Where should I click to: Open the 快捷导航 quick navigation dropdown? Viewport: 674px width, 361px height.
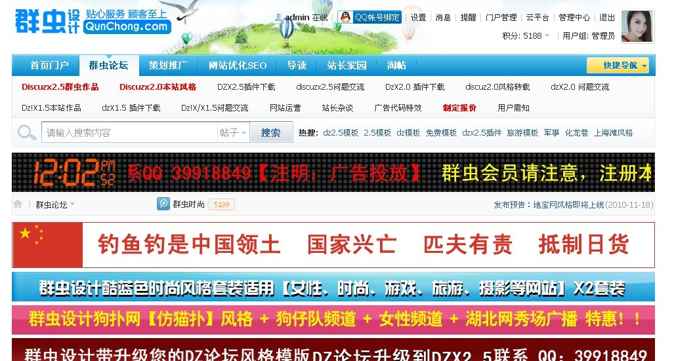tap(618, 66)
